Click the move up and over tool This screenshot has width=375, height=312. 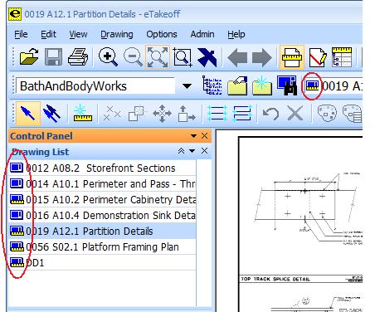pos(187,114)
